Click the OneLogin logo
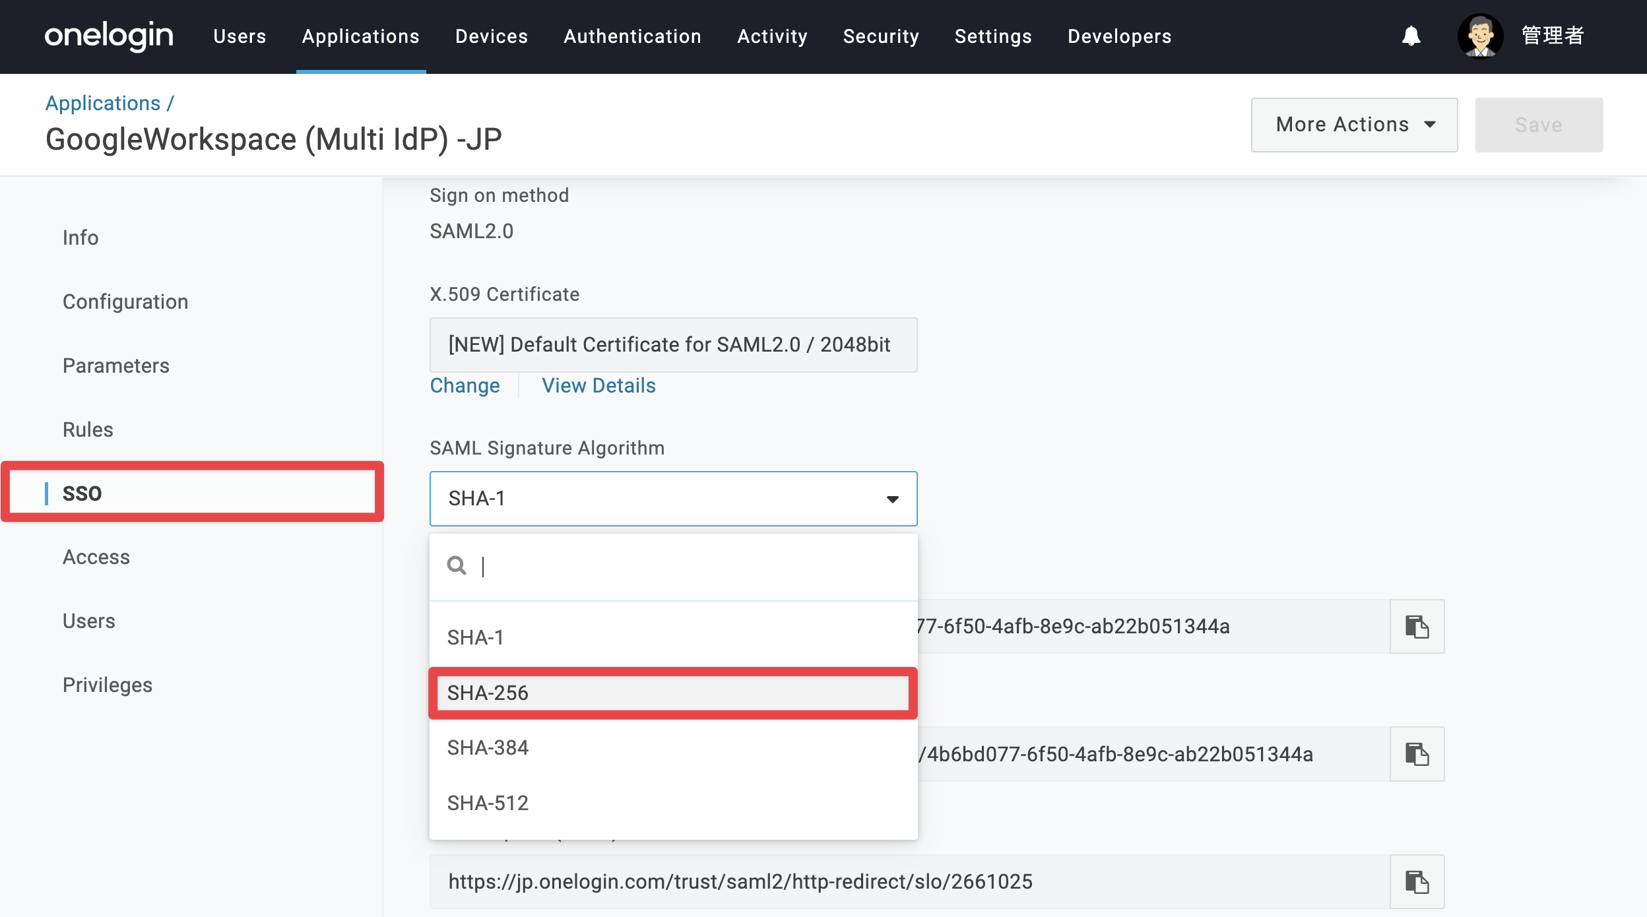 [109, 36]
